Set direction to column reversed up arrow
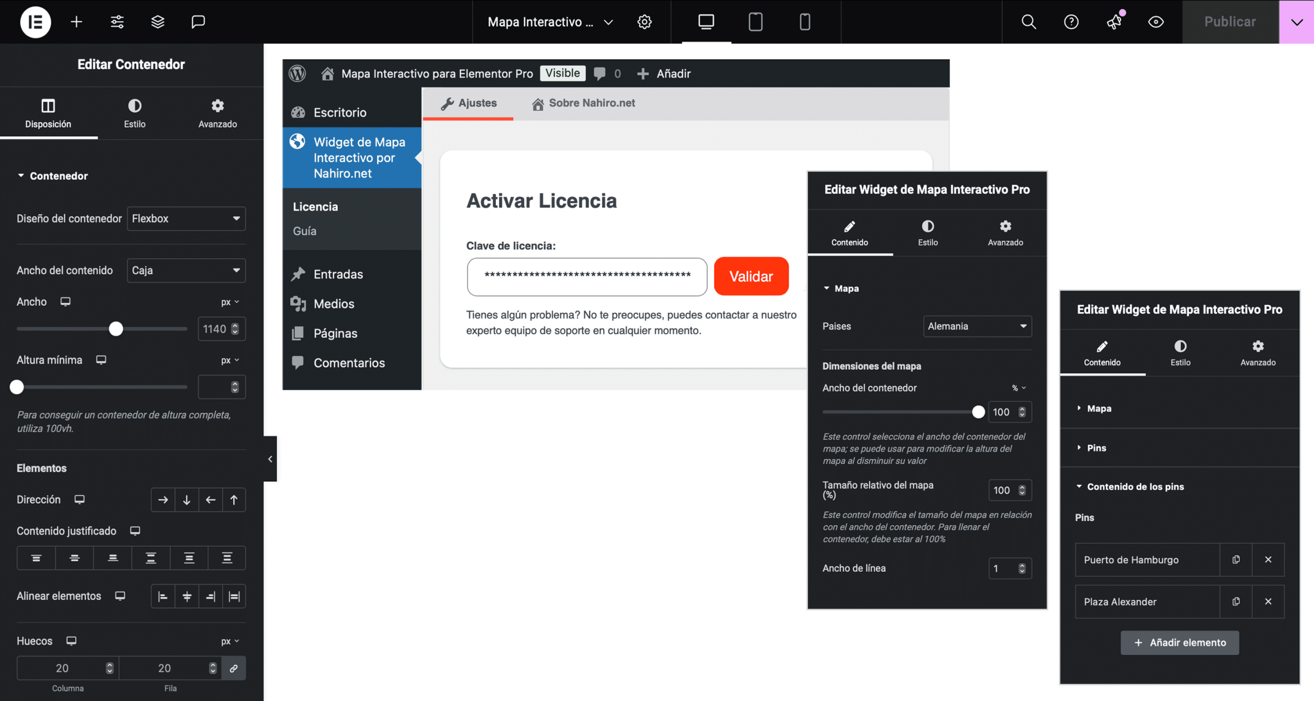 pyautogui.click(x=234, y=500)
